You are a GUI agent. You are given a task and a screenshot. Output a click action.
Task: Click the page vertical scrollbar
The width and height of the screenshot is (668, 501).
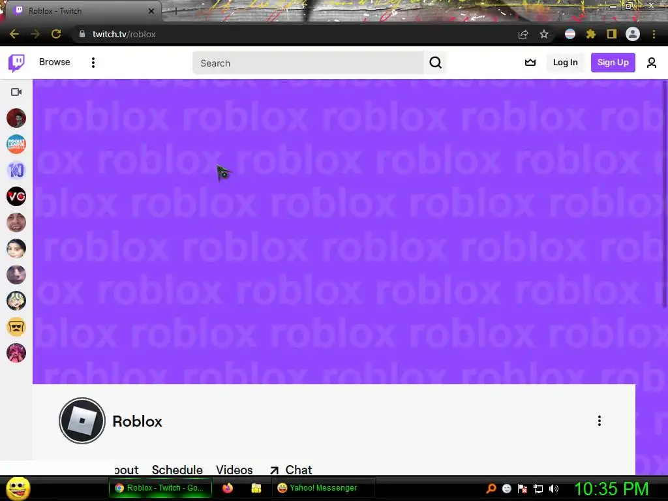coord(665,194)
